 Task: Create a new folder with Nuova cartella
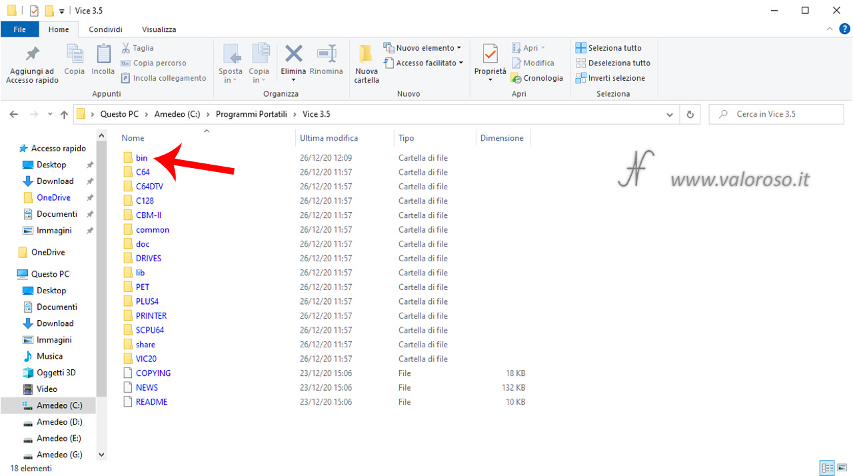point(366,64)
